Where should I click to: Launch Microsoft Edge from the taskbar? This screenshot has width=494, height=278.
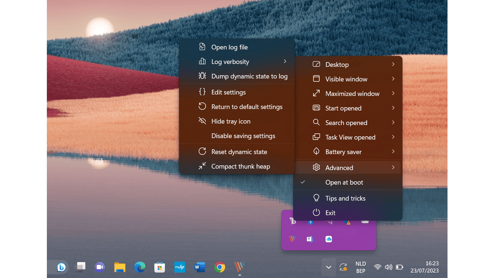click(139, 267)
